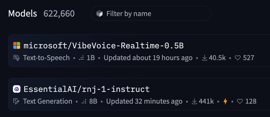Click the Text Generation task icon

[x=17, y=102]
